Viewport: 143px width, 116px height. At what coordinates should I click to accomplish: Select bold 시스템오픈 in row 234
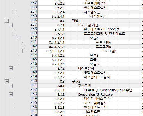pyautogui.click(x=92, y=12)
